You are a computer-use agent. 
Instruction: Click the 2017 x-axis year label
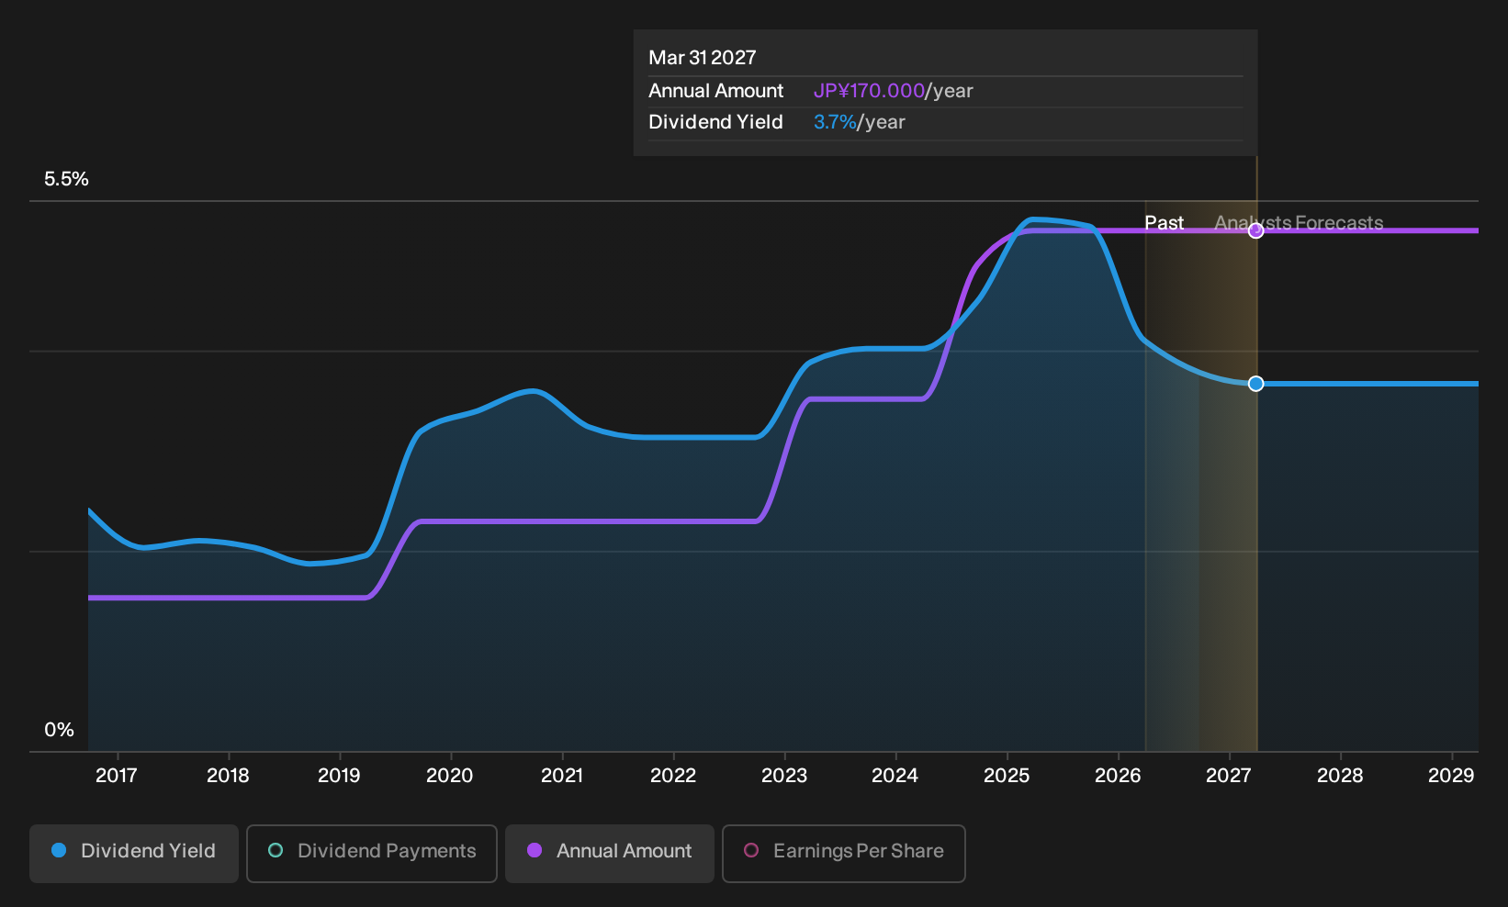[117, 776]
